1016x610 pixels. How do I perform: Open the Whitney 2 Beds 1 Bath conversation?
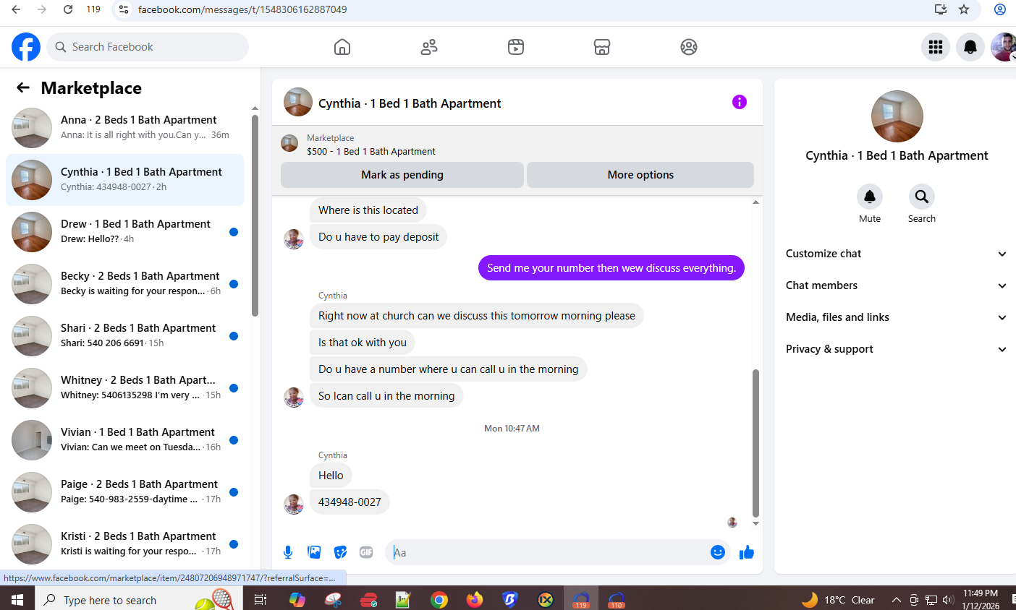click(124, 388)
